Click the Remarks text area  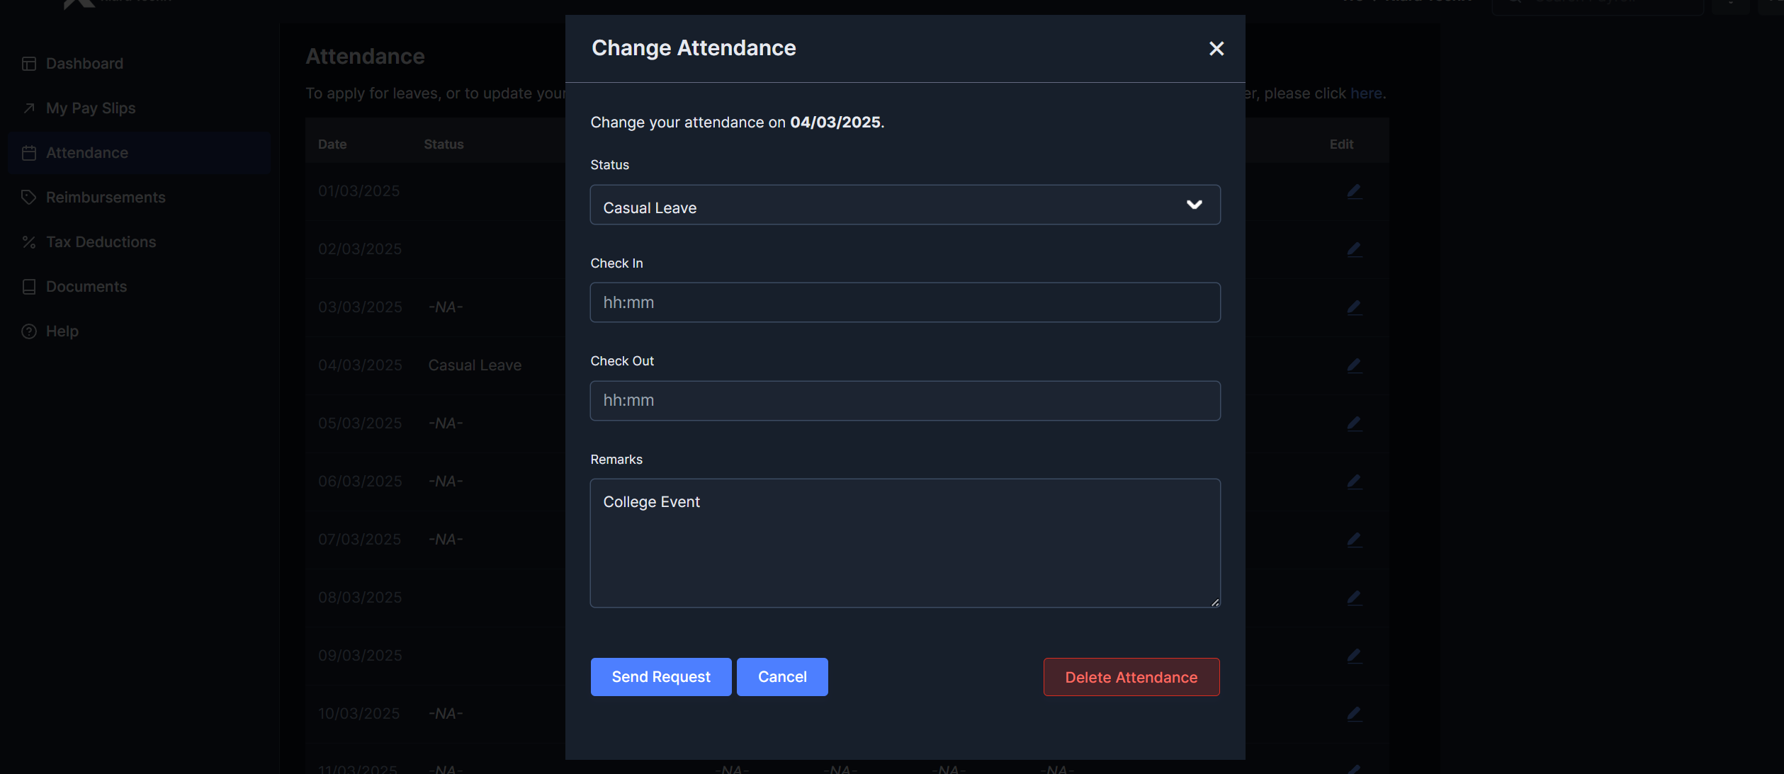point(905,543)
